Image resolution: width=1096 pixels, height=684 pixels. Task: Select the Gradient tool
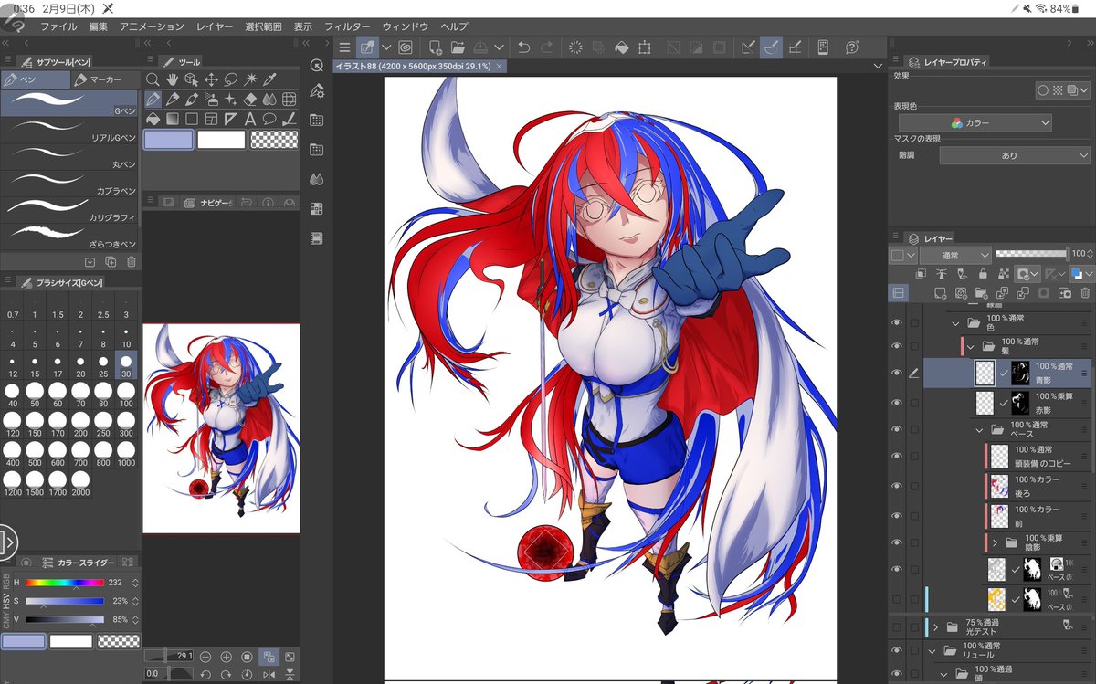(x=172, y=119)
